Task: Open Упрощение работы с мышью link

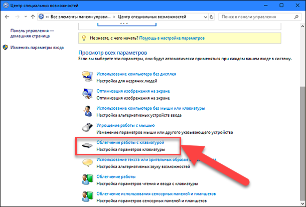Action: 125,125
